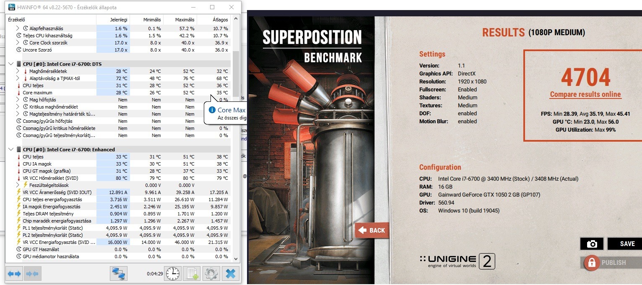Select the VR VCC Hőmérséklet (SVID) row
This screenshot has width=642, height=285.
119,178
